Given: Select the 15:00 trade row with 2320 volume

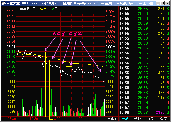Looking at the screenshot, I should click(144, 112).
